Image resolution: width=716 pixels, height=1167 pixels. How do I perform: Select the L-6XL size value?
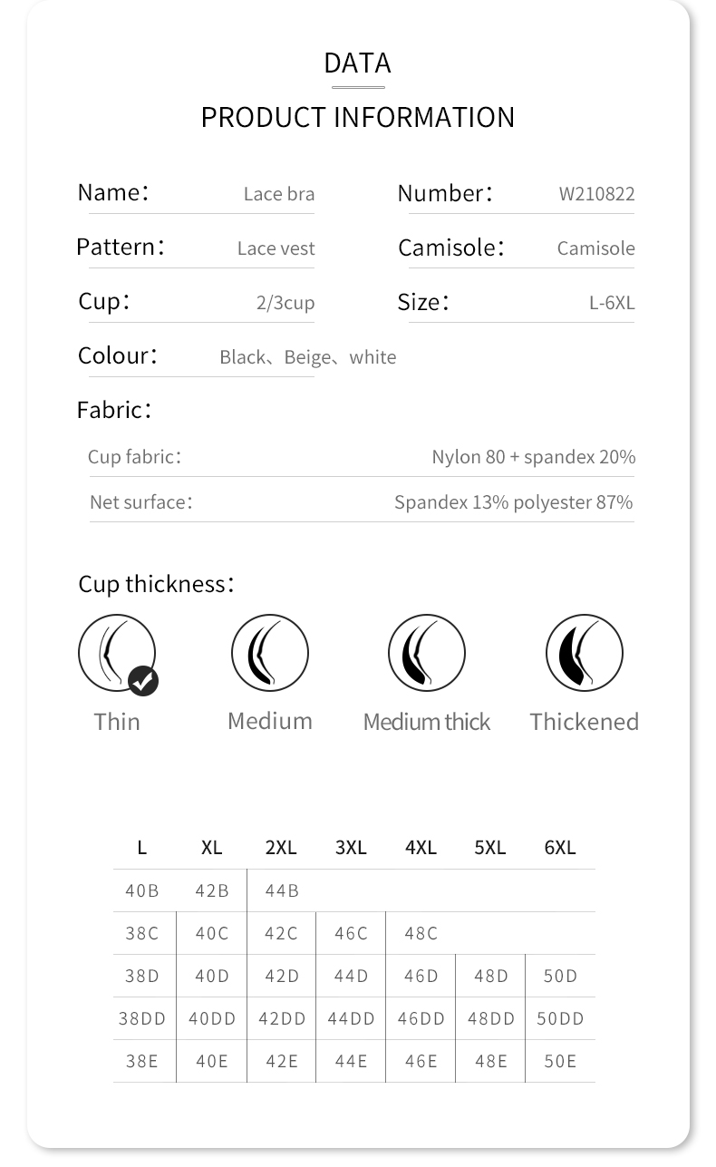pos(612,303)
